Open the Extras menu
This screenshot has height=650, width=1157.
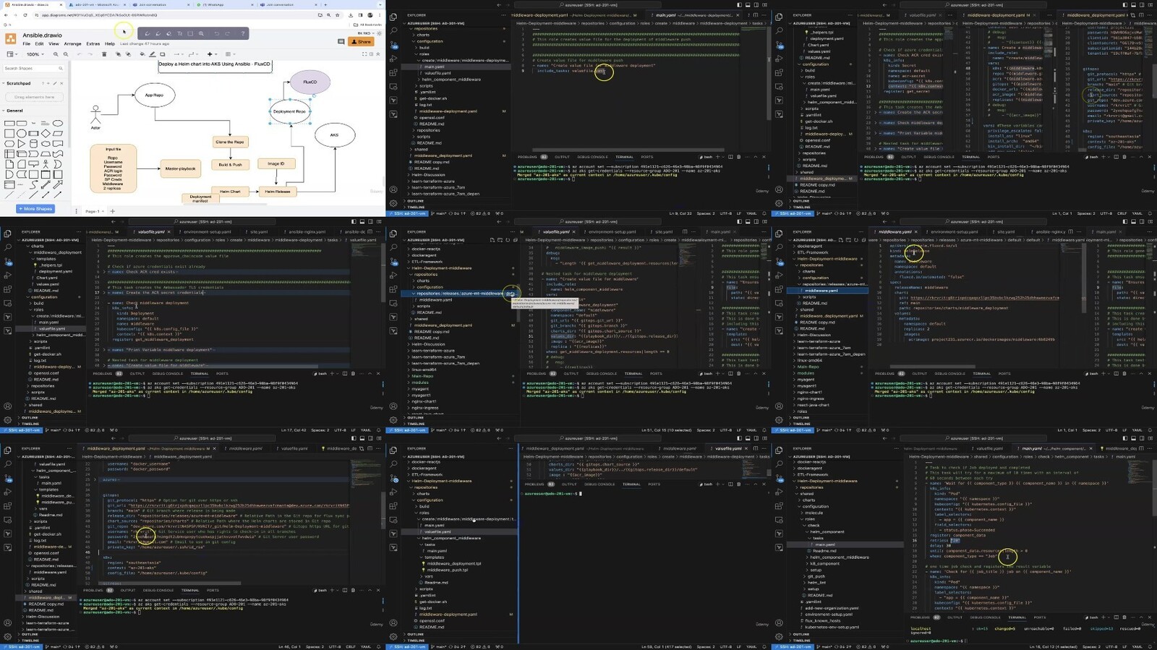click(93, 44)
